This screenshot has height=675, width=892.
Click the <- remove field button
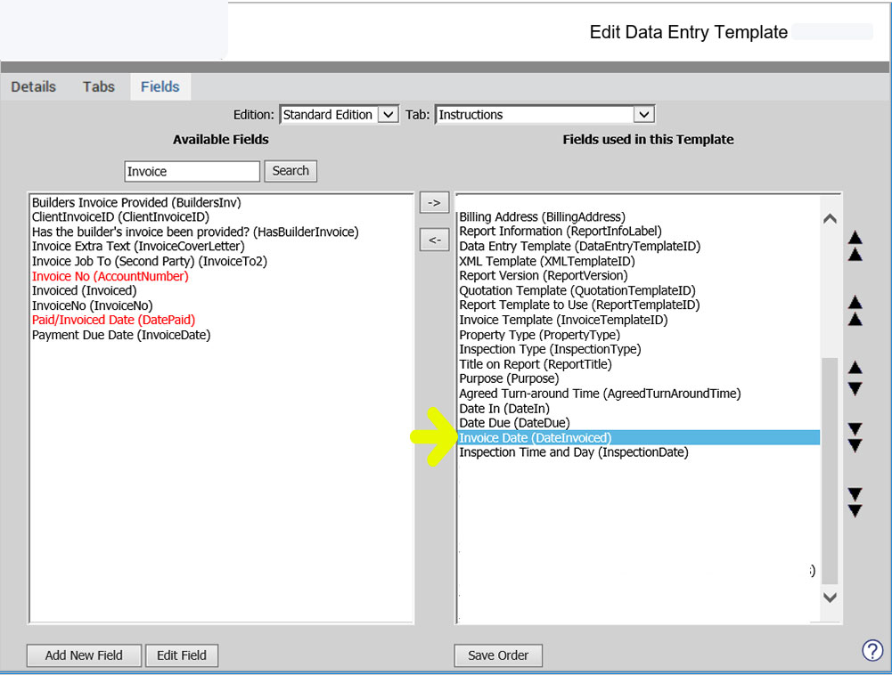434,240
